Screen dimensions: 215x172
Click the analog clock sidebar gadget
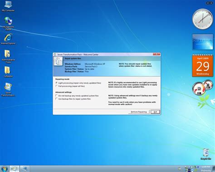203,19
